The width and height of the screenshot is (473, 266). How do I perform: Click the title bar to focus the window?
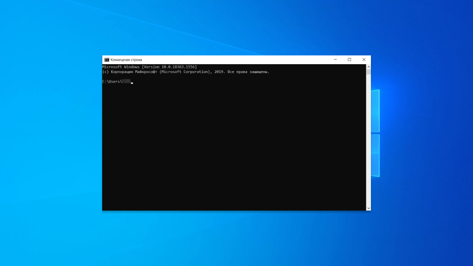(x=231, y=60)
